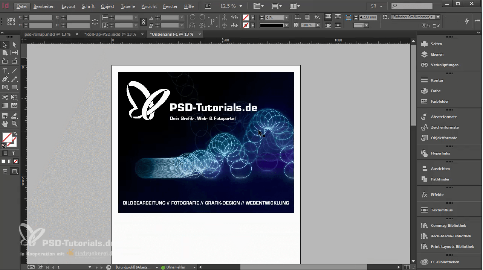Viewport: 483px width, 270px height.
Task: Open the SR workspace switcher
Action: (x=376, y=6)
